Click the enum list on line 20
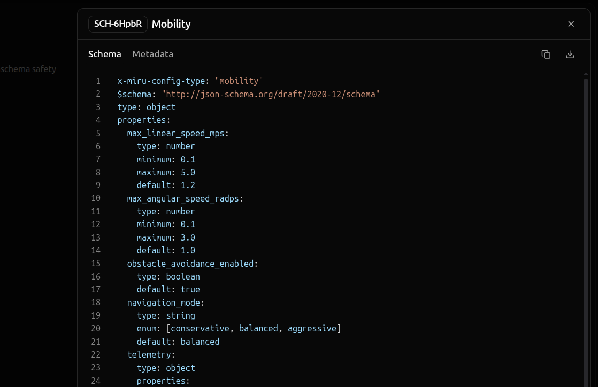Screen dimensions: 598x387 click(x=253, y=328)
